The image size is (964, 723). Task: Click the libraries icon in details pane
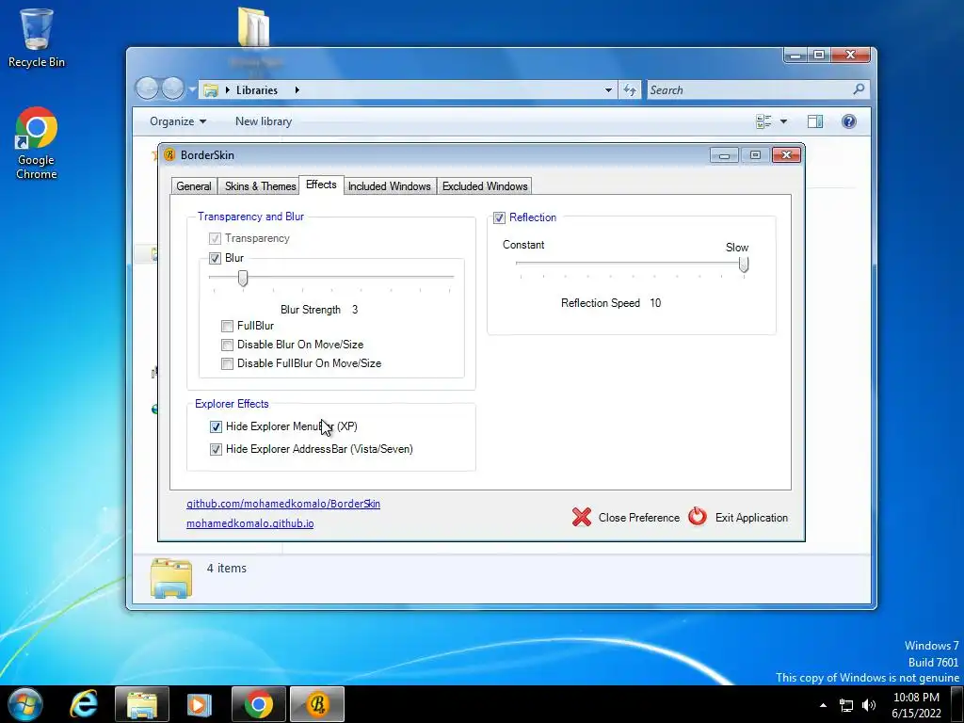point(171,578)
